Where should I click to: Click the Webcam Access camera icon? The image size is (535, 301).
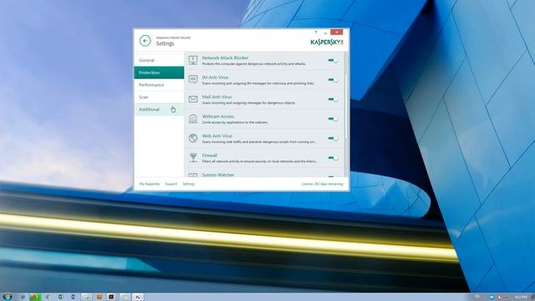193,119
